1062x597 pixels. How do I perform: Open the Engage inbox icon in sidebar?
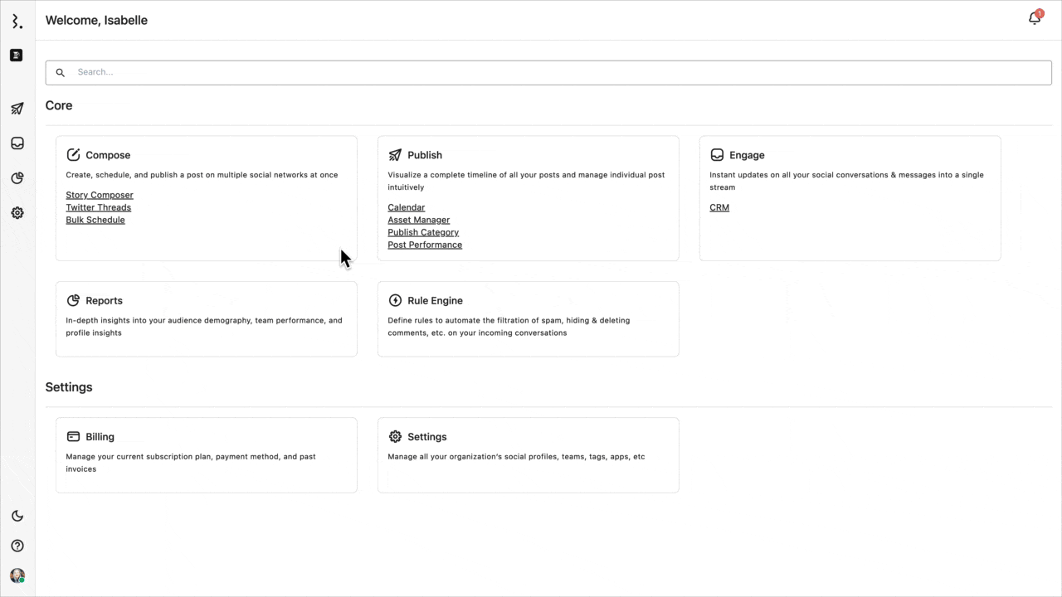17,143
